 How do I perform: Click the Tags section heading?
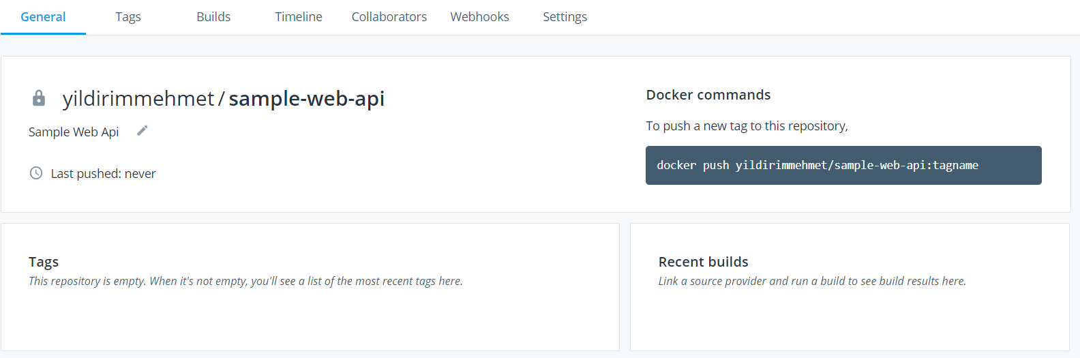coord(44,262)
